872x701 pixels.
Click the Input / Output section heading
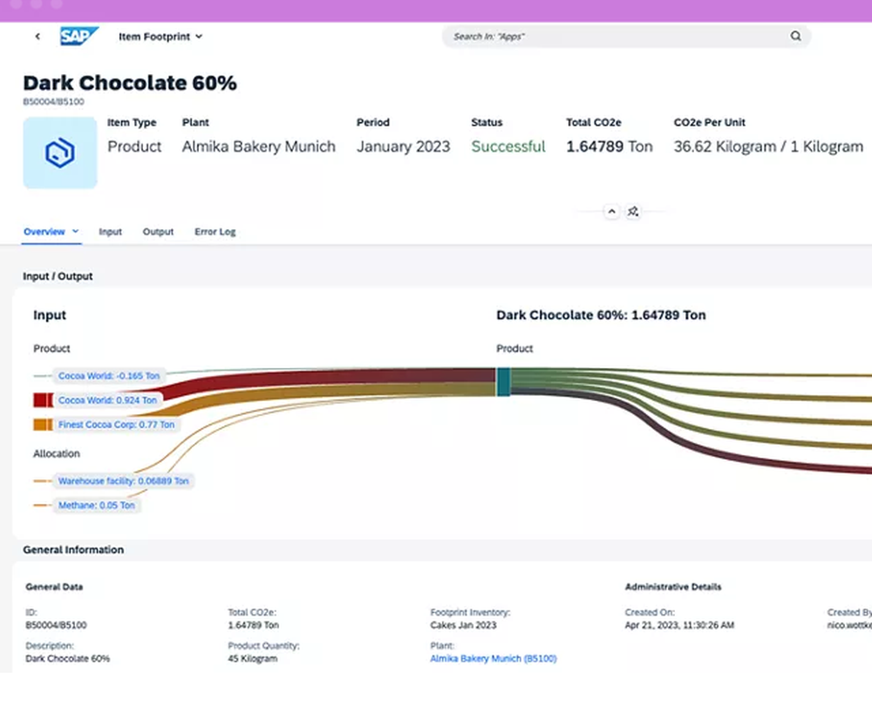[x=58, y=276]
